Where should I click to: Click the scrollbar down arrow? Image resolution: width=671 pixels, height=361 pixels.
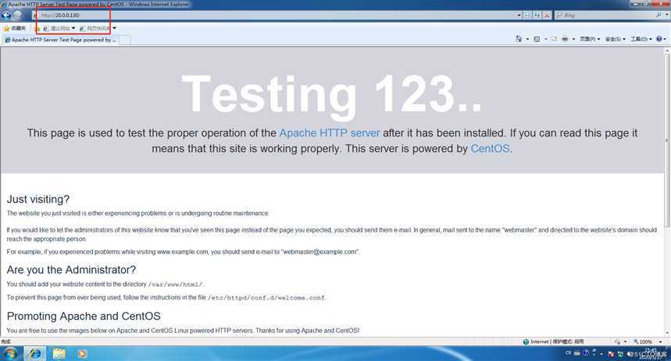(x=667, y=334)
